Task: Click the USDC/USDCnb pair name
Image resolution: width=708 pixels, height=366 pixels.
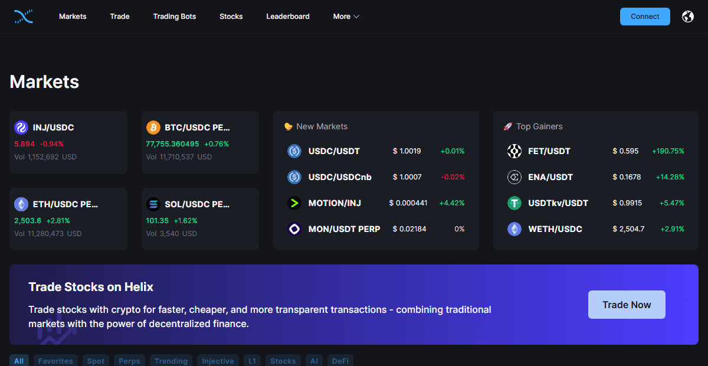Action: 340,177
